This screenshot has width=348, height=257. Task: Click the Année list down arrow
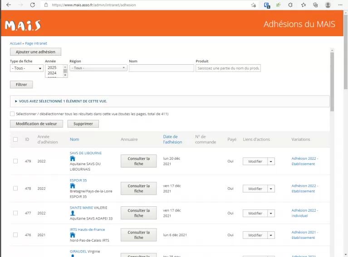pyautogui.click(x=65, y=75)
